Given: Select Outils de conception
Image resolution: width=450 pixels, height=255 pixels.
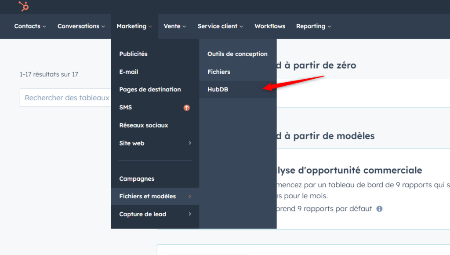Looking at the screenshot, I should click(x=237, y=54).
